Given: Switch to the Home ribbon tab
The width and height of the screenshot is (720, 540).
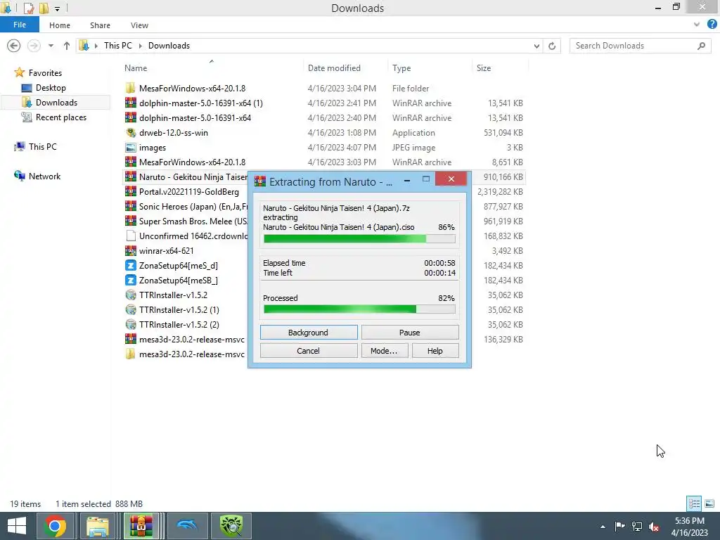Looking at the screenshot, I should (x=60, y=25).
